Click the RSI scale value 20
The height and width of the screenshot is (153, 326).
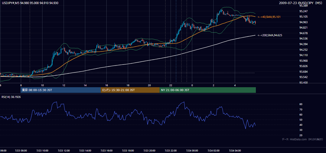(x=301, y=135)
